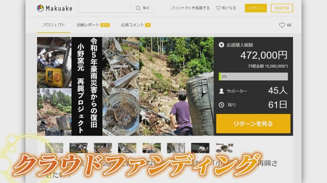Click the search magnifier button
Screen dimensions: 327x183
tap(143, 8)
